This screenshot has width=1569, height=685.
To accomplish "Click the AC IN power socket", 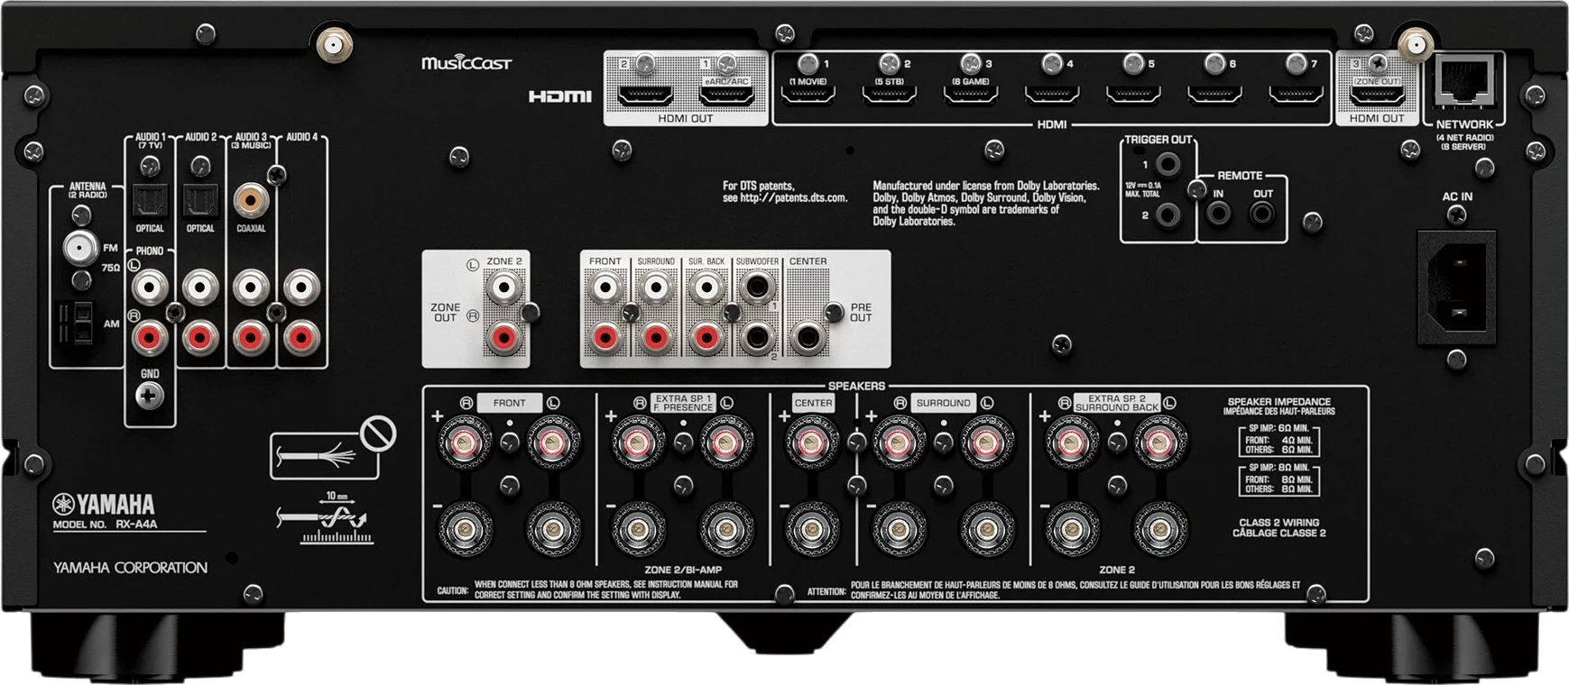I will [x=1456, y=288].
